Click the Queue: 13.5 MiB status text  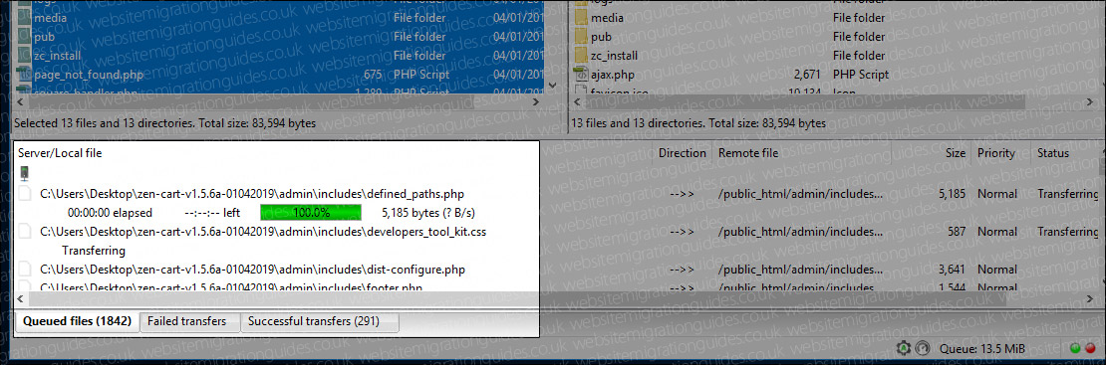tap(981, 348)
